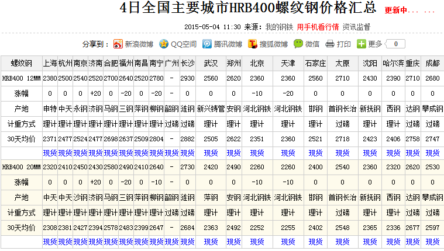444x251 pixels.
Task: Click the share count bubble showing 0
Action: pos(395,44)
